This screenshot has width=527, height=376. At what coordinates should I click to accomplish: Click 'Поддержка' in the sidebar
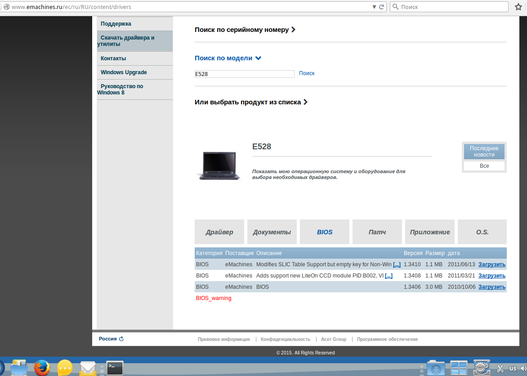click(135, 23)
